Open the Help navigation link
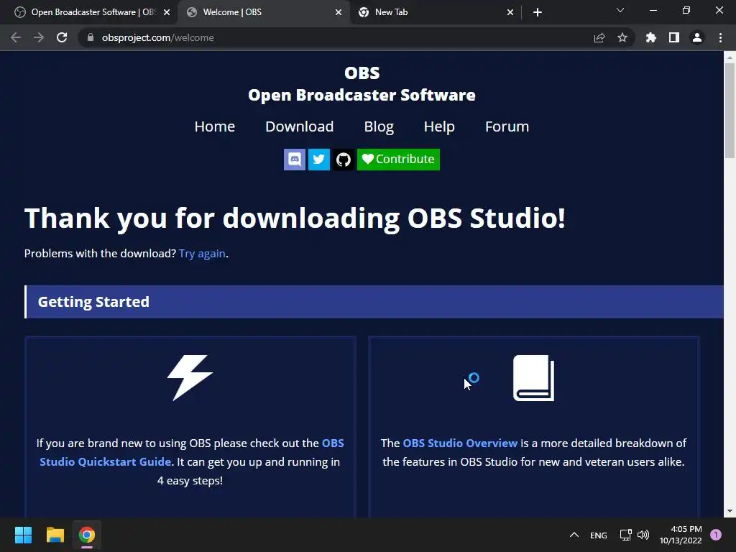 [x=439, y=126]
